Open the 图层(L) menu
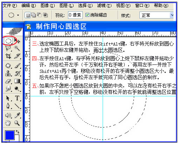Screen dimensions: 179x144 (x=67, y=6)
